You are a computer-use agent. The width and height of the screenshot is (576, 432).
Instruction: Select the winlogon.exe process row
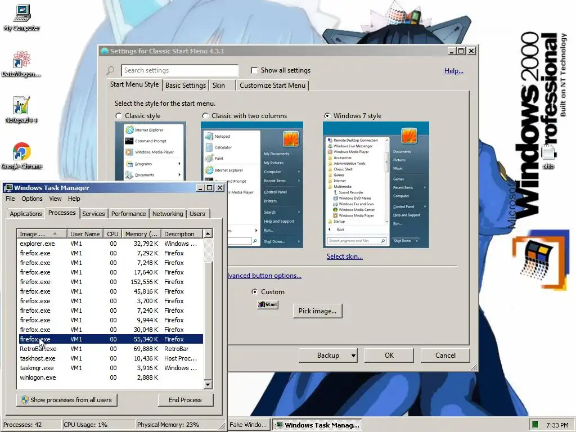tap(111, 377)
